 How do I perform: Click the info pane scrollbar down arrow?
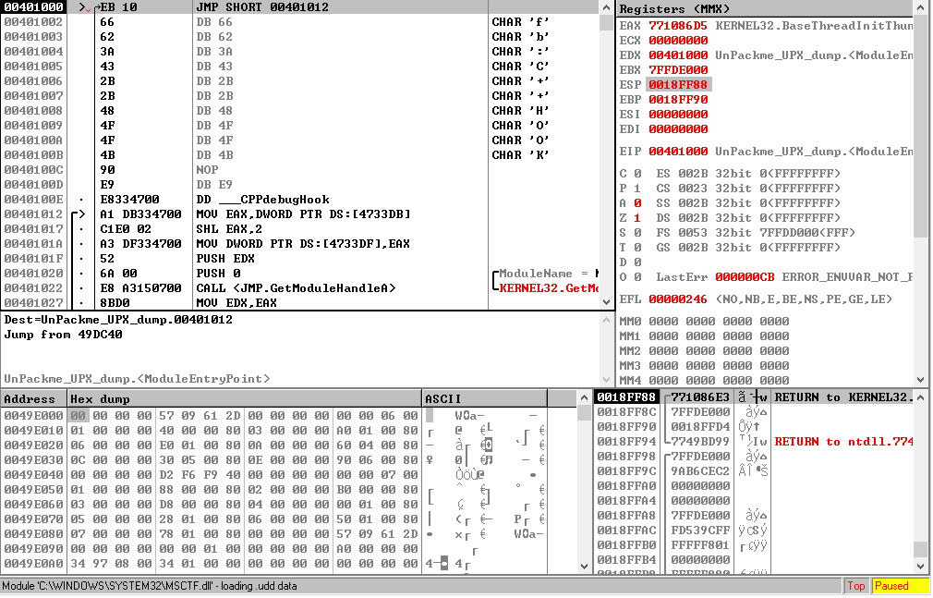[606, 379]
